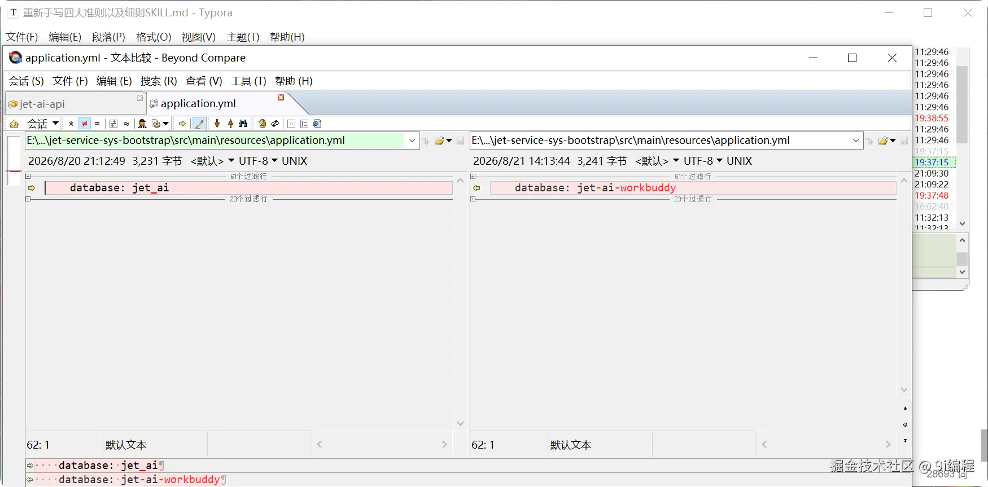This screenshot has width=988, height=487.
Task: Click the swap sides icon
Action: [x=262, y=124]
